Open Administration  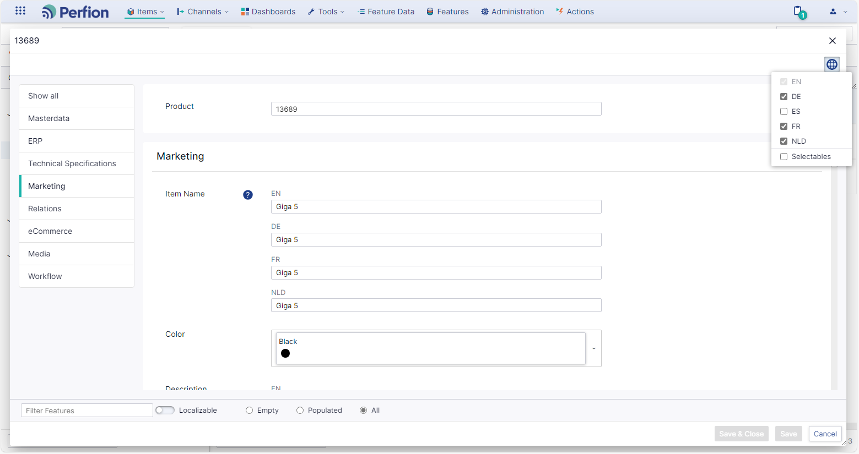[x=512, y=12]
